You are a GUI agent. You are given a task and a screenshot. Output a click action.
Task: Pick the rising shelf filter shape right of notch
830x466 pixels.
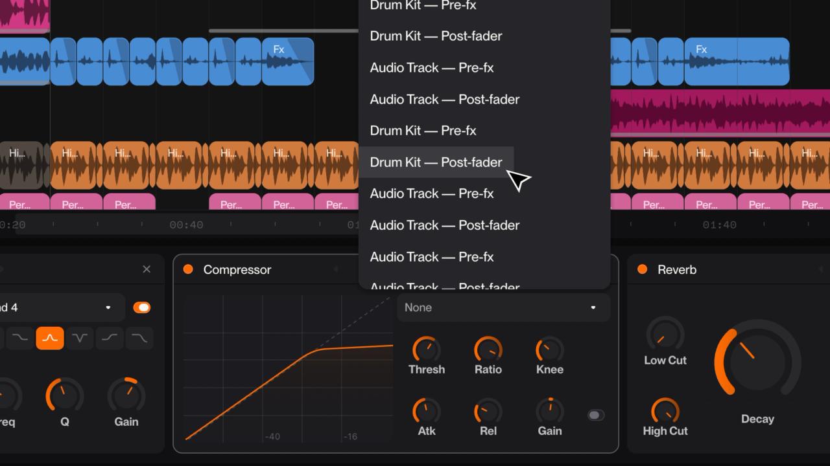tap(110, 338)
